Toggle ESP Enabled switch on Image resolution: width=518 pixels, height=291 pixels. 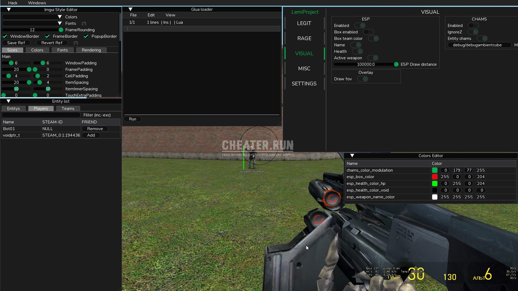click(x=360, y=25)
